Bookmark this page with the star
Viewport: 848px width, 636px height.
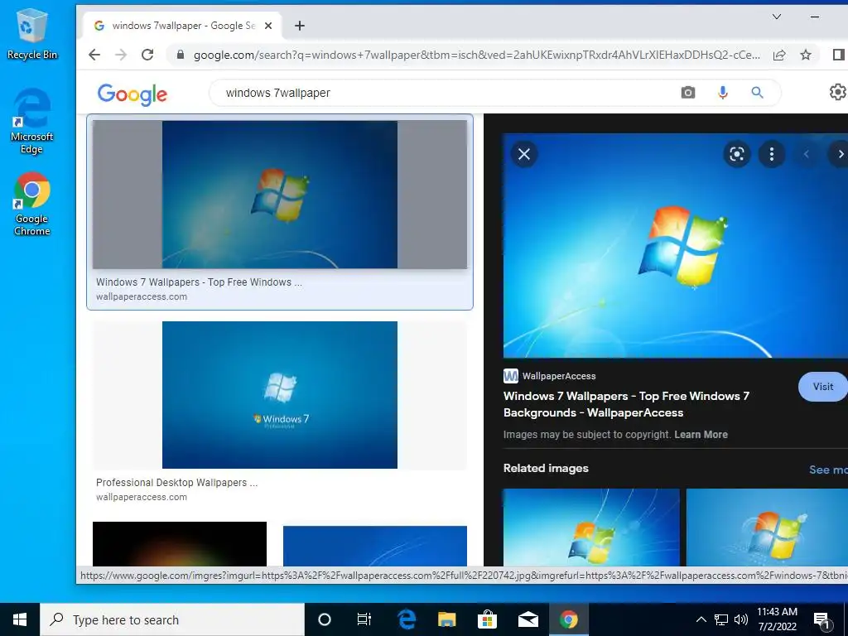806,55
